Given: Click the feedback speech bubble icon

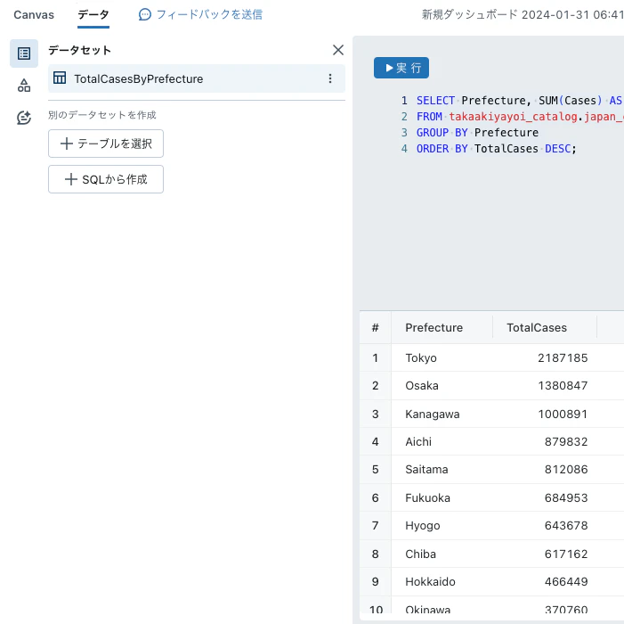Looking at the screenshot, I should pos(145,15).
